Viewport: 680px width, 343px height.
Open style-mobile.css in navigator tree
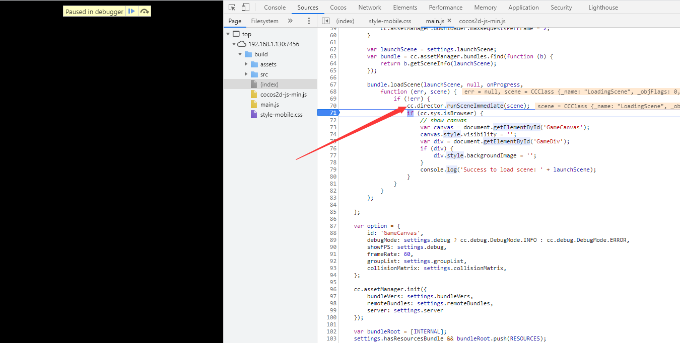pyautogui.click(x=282, y=115)
